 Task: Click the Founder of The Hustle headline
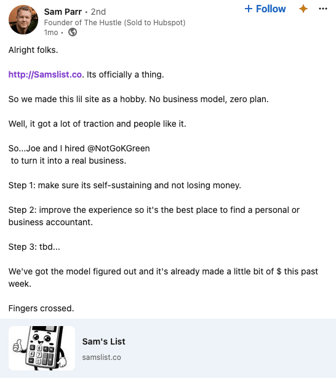coord(114,23)
